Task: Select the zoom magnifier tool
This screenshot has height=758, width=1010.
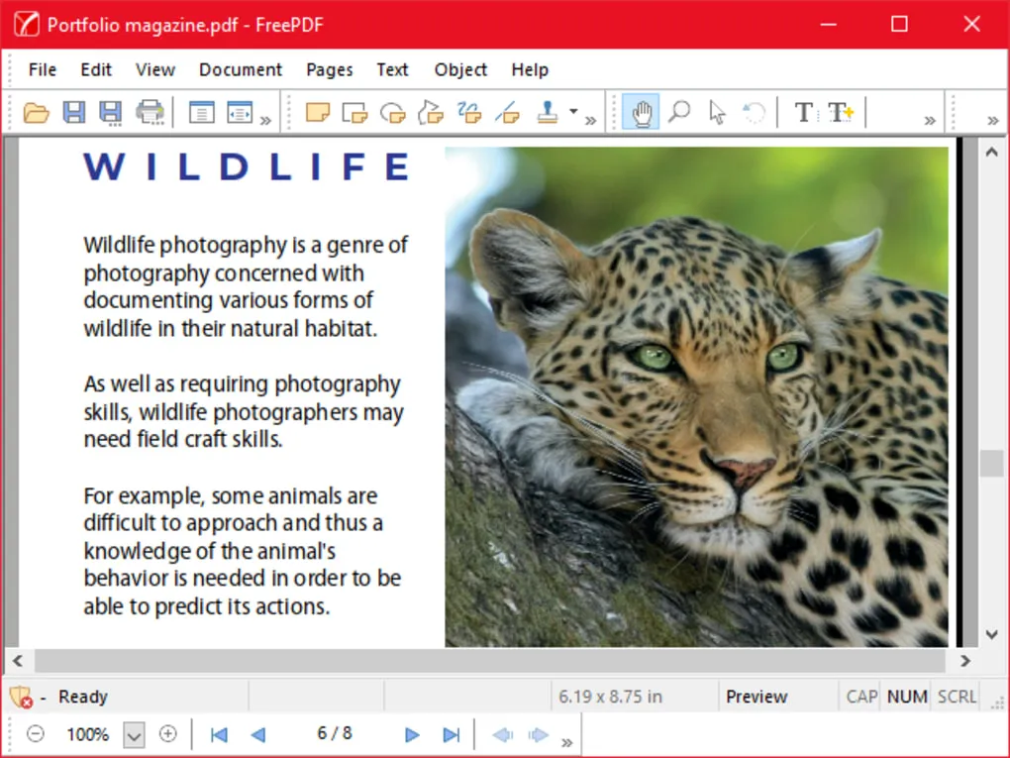Action: 678,112
